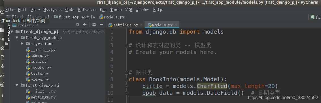The height and width of the screenshot is (103, 321).
Task: Click DateField in line 10
Action: (x=222, y=93)
